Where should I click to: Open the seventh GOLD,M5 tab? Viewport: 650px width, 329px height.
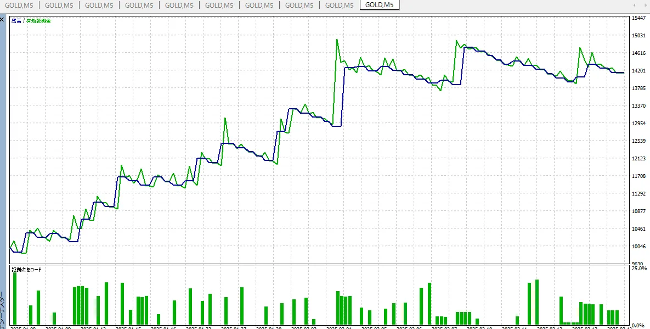point(259,5)
